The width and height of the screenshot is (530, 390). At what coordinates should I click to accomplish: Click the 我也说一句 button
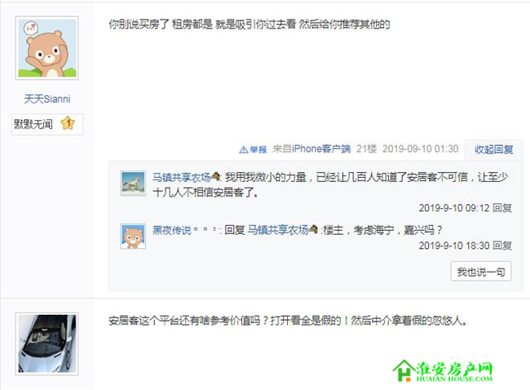coord(480,271)
